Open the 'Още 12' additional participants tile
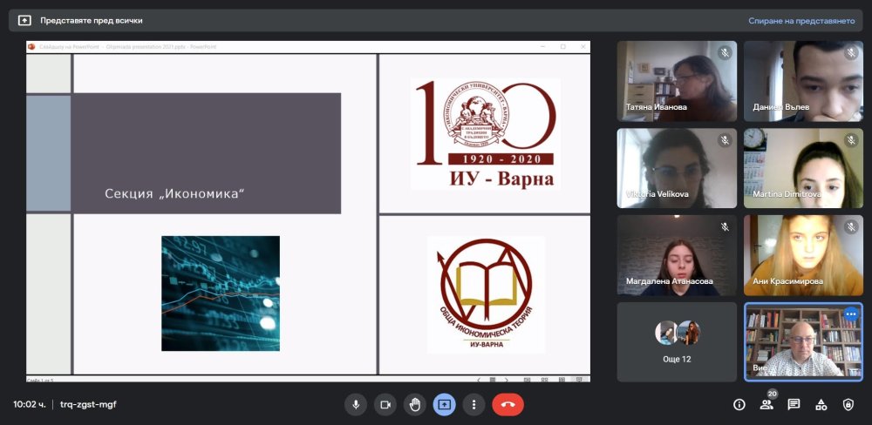This screenshot has height=425, width=872. point(677,342)
